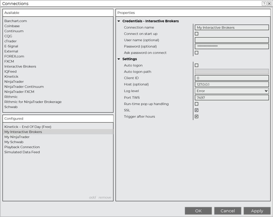Select Kinetick in Available list
The width and height of the screenshot is (273, 217).
(x=11, y=76)
